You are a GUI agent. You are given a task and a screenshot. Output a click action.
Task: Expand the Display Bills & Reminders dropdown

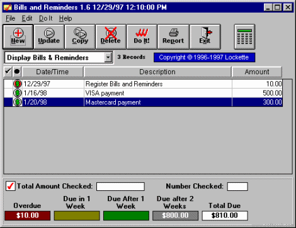[108, 57]
